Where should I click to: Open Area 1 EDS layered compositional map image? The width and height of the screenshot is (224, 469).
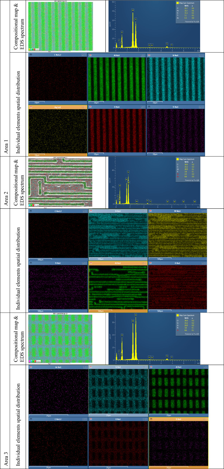point(60,26)
